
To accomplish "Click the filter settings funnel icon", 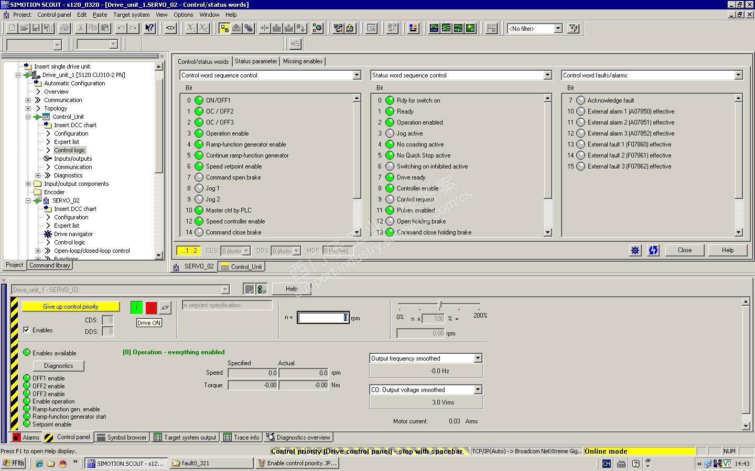I will tap(574, 28).
